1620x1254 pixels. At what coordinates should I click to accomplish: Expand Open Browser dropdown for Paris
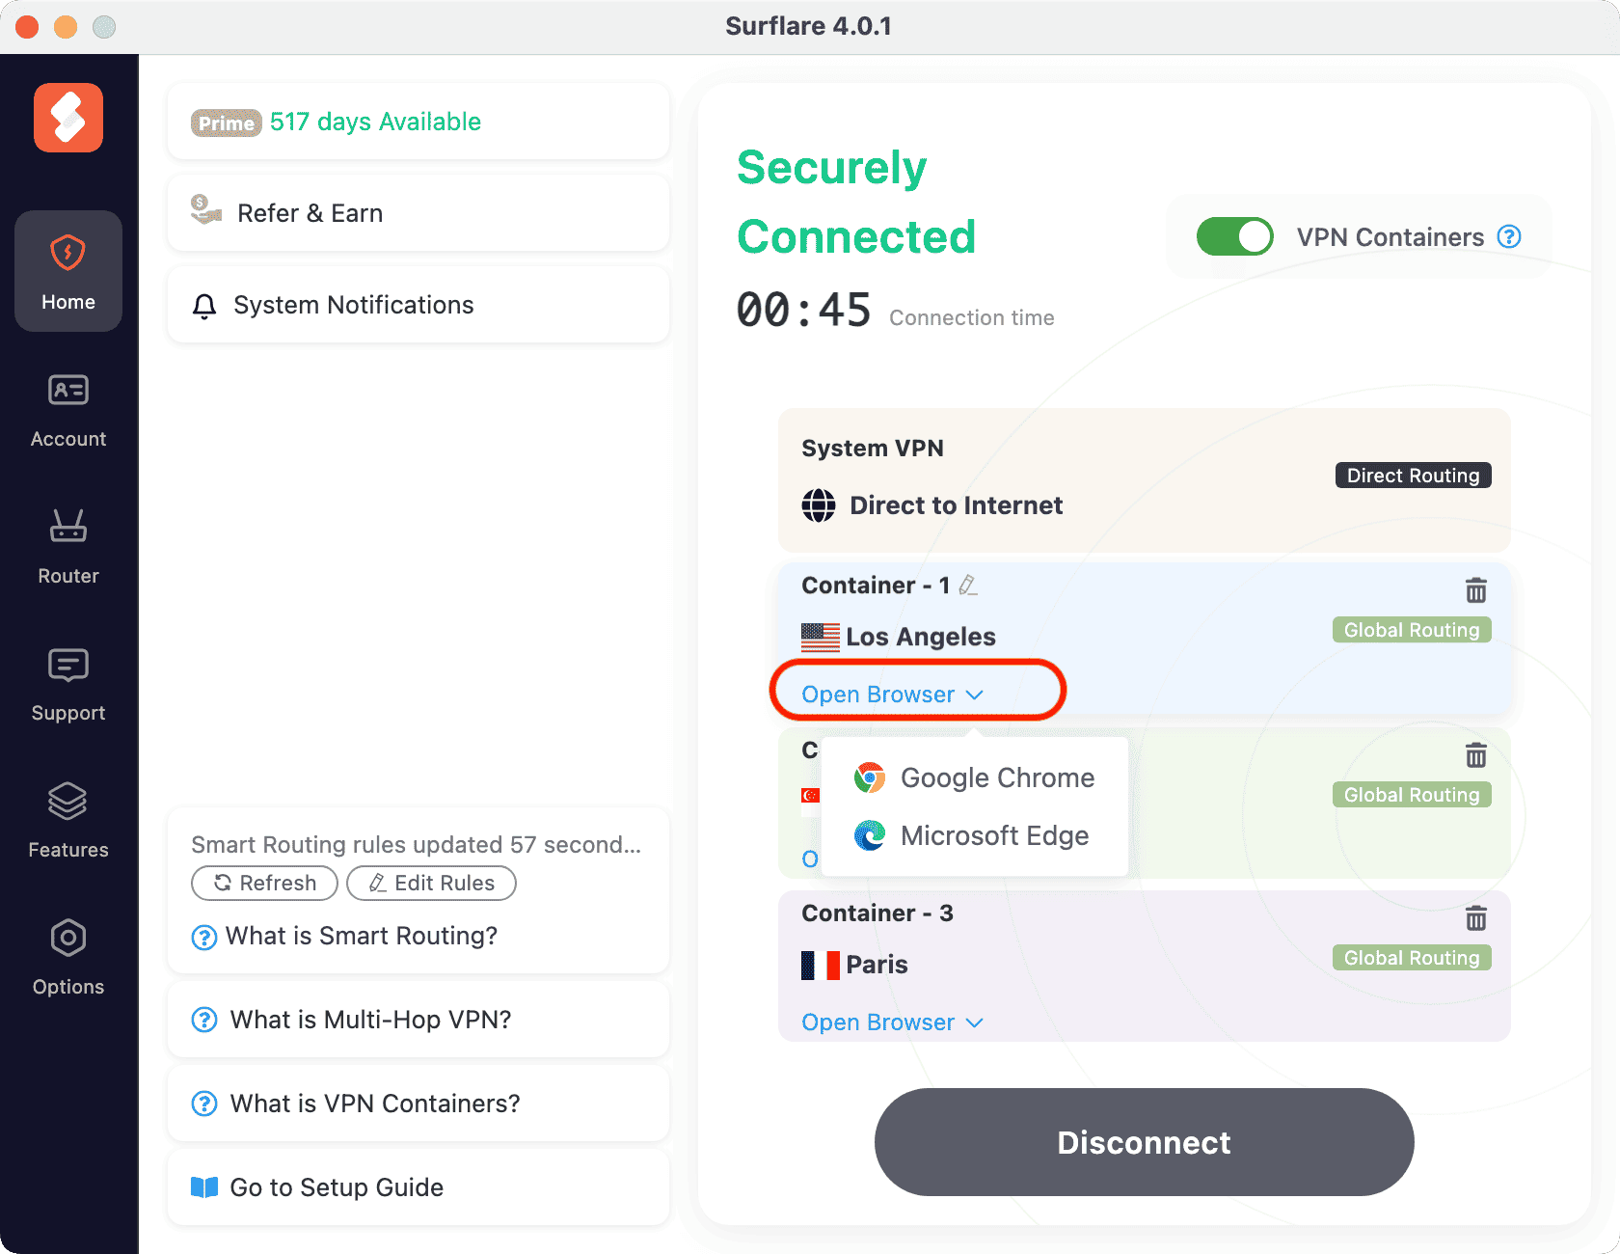(892, 1022)
